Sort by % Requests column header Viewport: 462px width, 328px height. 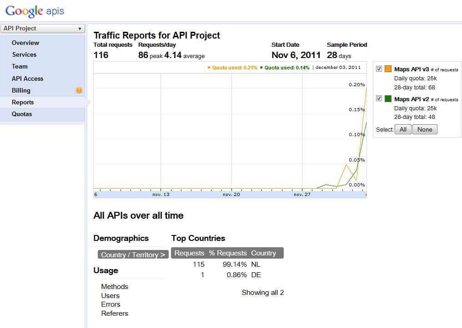pos(228,253)
